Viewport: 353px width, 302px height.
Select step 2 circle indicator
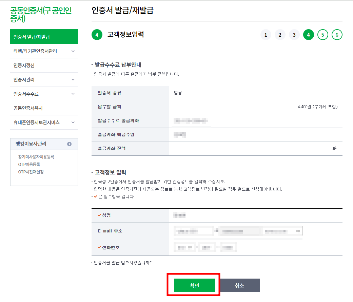point(280,35)
